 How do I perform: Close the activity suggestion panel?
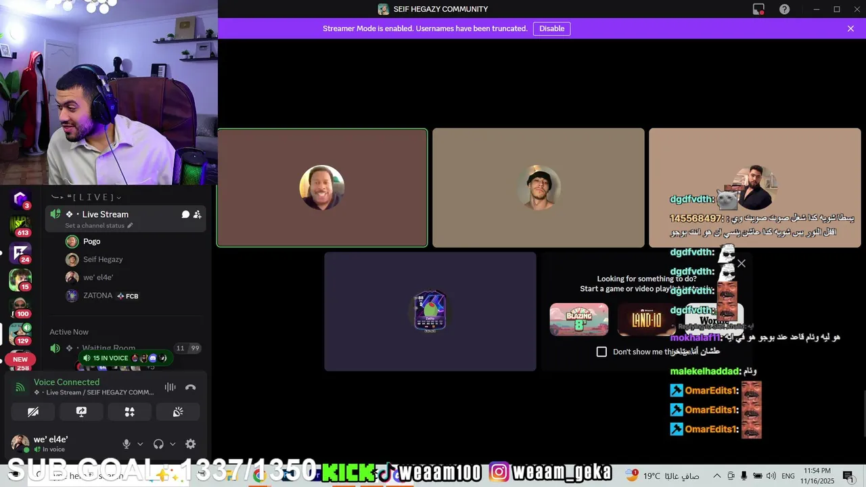(742, 264)
